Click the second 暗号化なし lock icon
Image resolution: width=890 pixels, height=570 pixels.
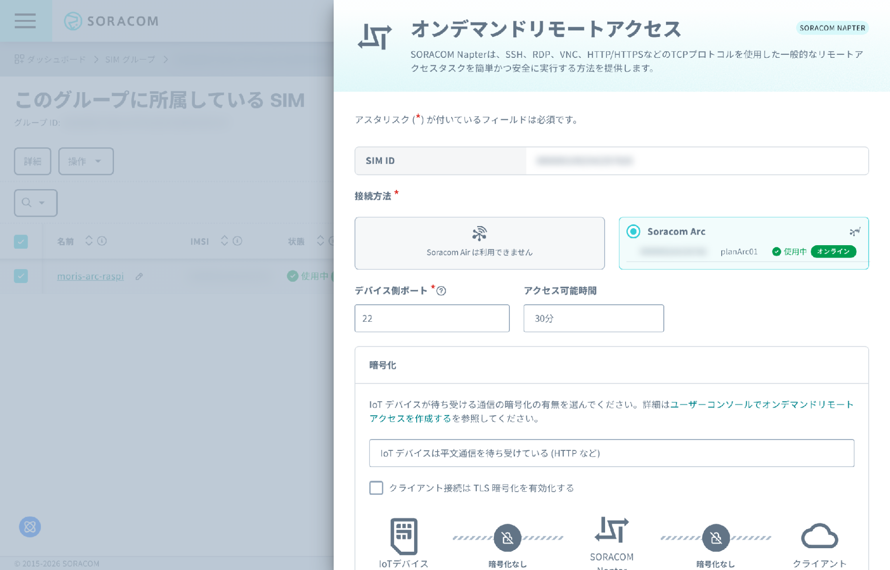715,538
